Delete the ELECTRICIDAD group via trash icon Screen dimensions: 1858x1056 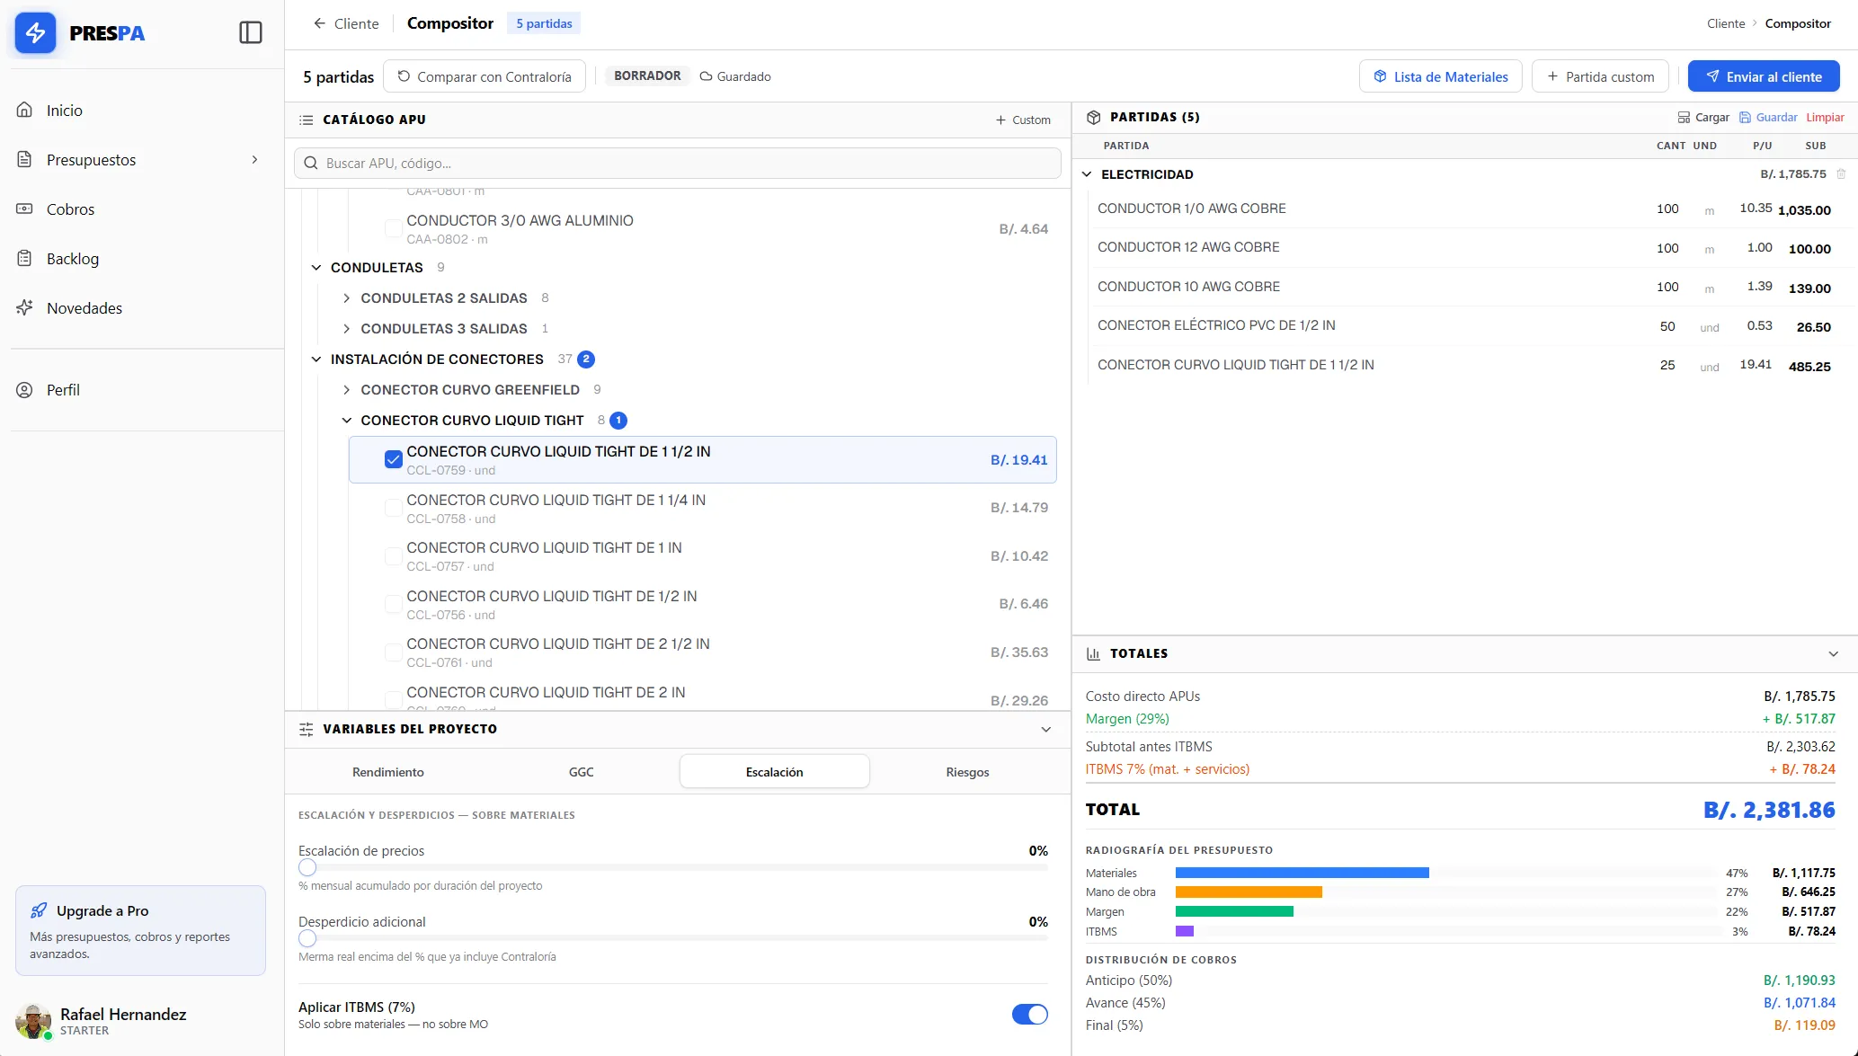click(x=1841, y=174)
